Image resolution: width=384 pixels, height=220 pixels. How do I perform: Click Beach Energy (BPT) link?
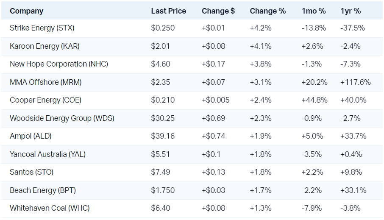[x=43, y=190]
